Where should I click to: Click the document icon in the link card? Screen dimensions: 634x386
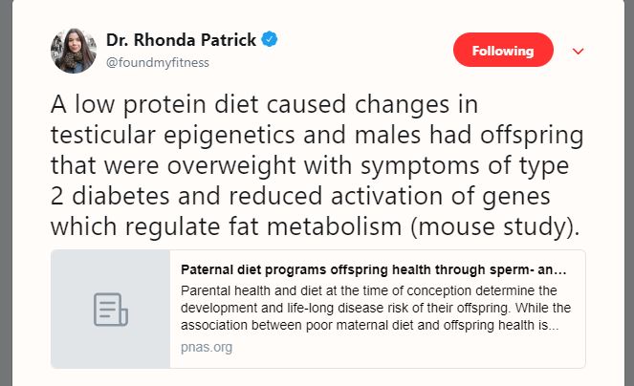(x=110, y=309)
